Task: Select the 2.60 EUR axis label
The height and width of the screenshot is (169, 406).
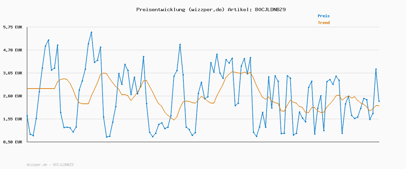Action: (13, 96)
